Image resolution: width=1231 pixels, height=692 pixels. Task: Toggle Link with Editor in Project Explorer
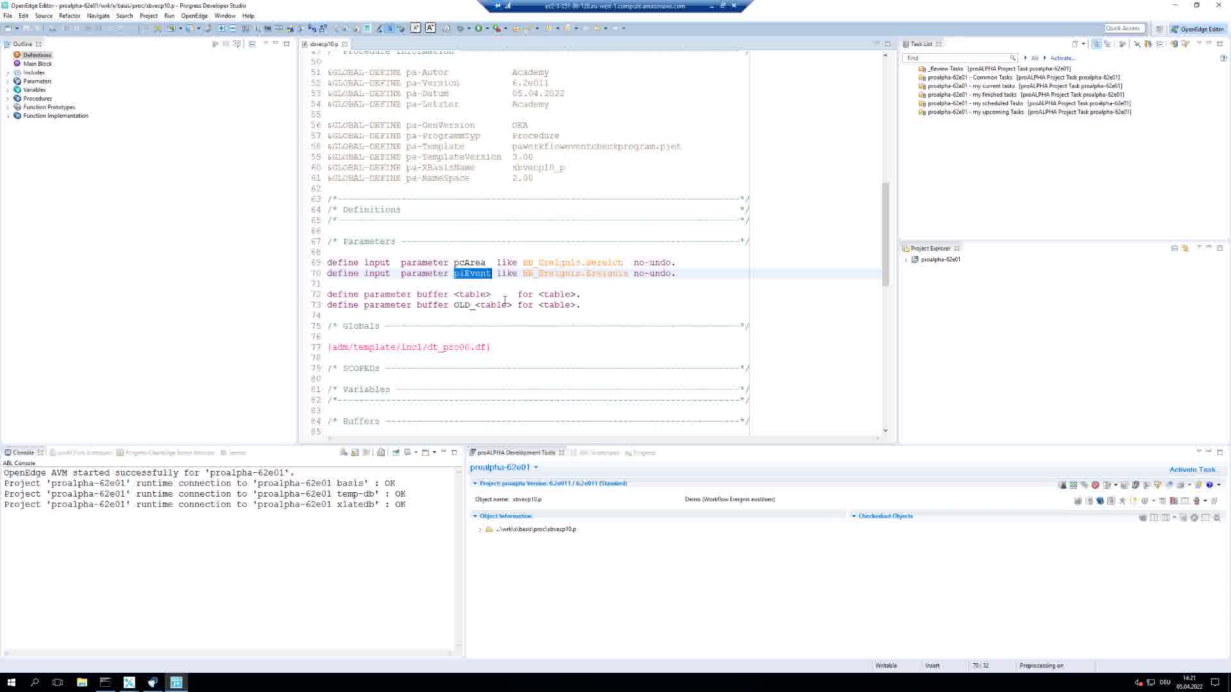tap(1185, 248)
